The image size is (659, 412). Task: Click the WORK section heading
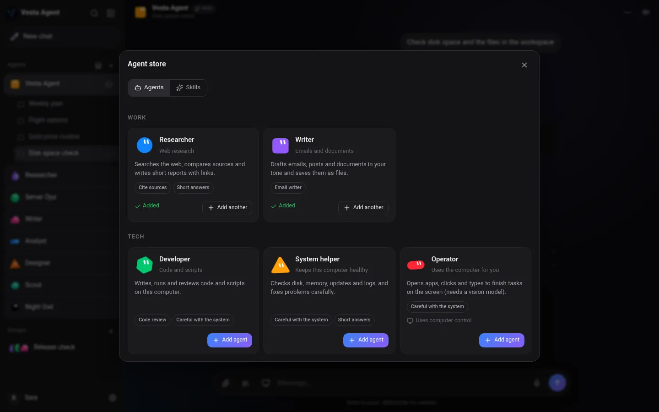click(x=137, y=118)
